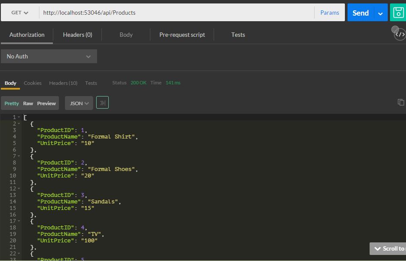Open the JSON format dropdown
406x261 pixels.
coord(79,103)
